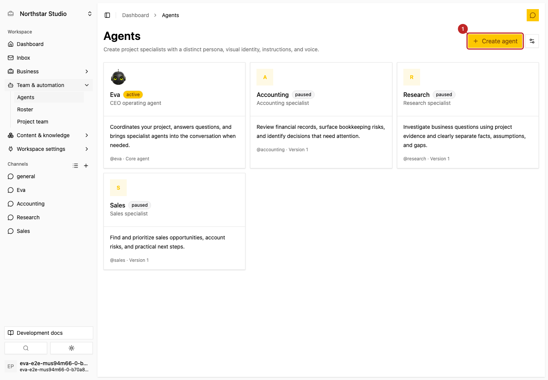
Task: Open the Project team page
Action: tap(49, 122)
